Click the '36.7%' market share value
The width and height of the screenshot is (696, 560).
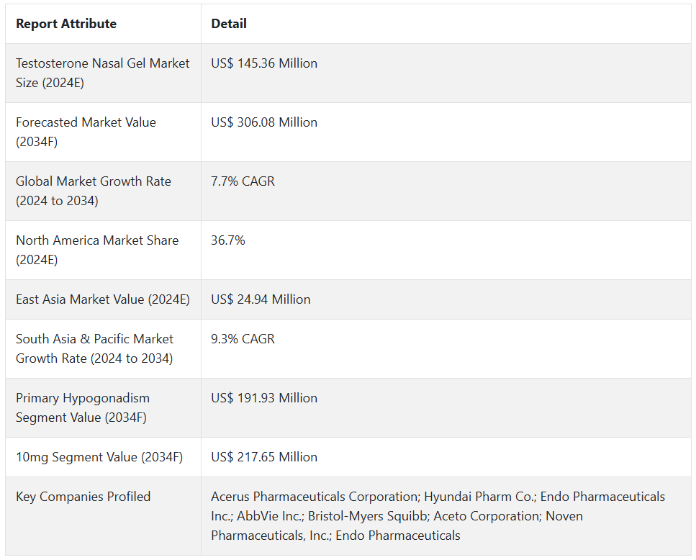(x=228, y=240)
